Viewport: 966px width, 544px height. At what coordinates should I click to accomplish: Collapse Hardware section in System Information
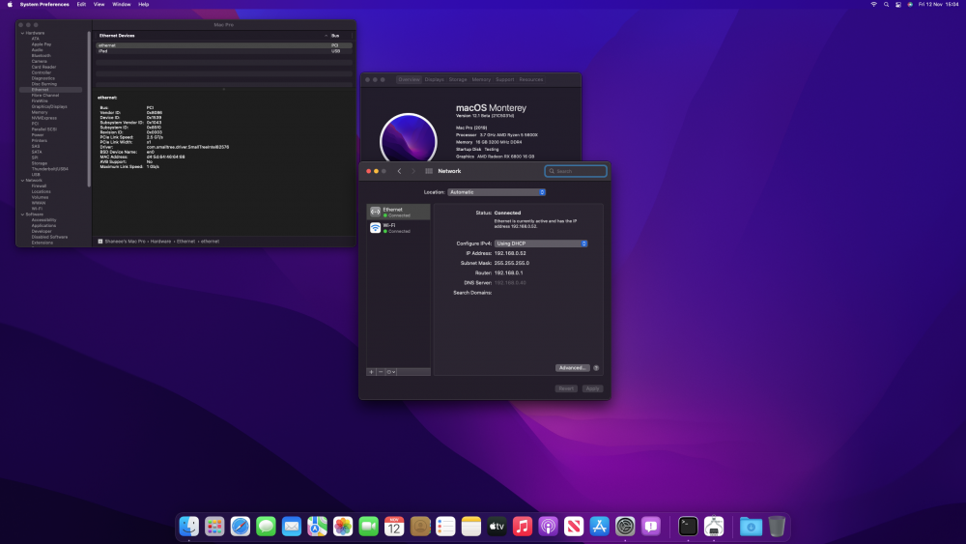(x=23, y=33)
